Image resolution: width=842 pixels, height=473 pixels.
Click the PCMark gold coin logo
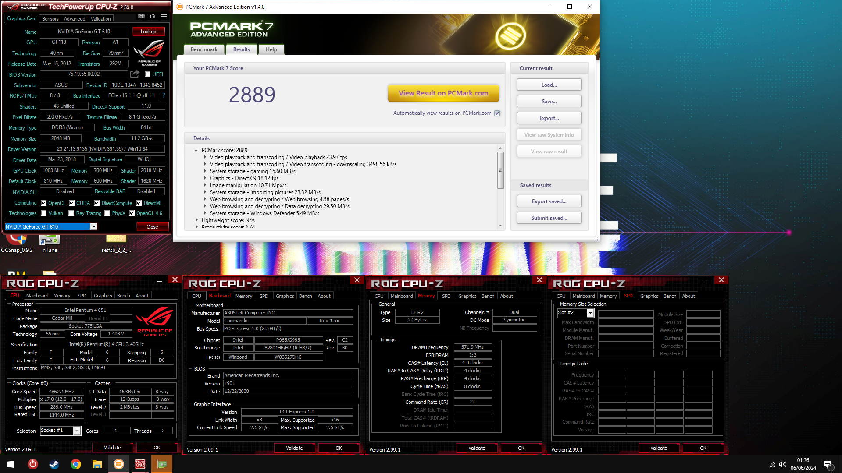[510, 36]
